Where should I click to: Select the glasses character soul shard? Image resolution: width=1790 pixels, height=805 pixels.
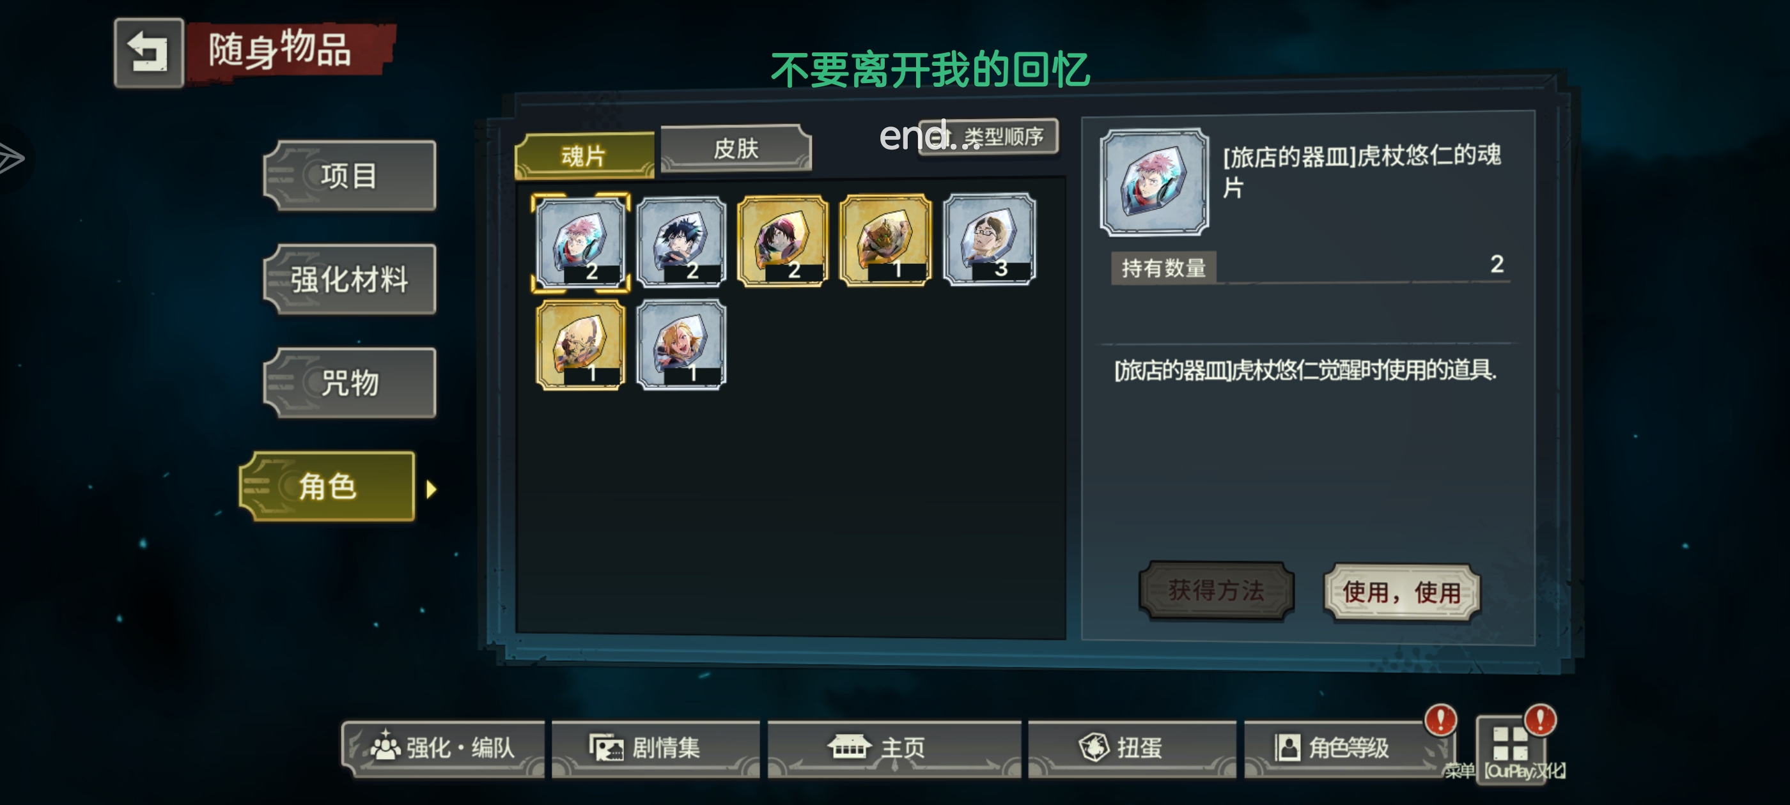click(990, 239)
